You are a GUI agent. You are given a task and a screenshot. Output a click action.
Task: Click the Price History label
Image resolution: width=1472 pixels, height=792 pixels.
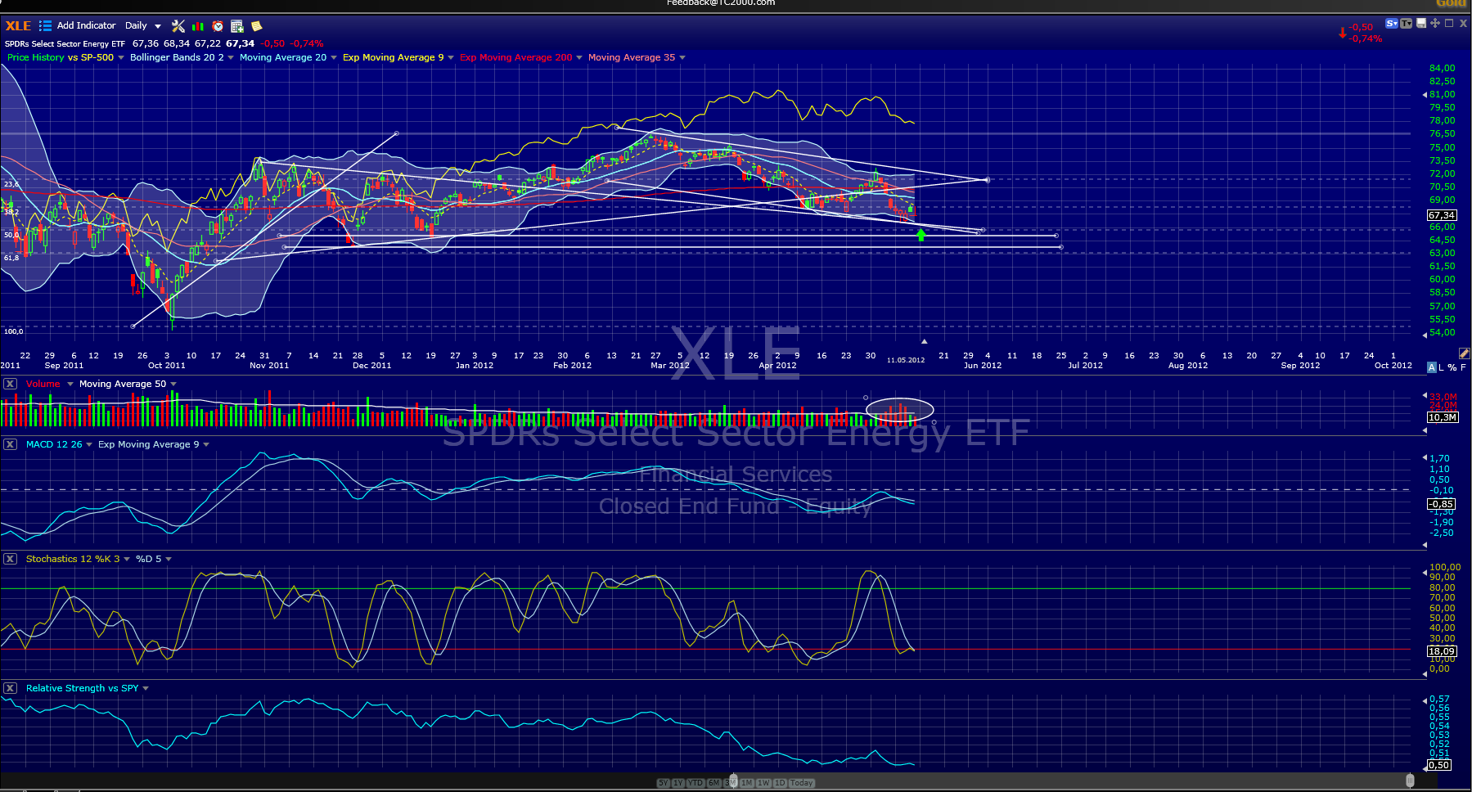(35, 57)
